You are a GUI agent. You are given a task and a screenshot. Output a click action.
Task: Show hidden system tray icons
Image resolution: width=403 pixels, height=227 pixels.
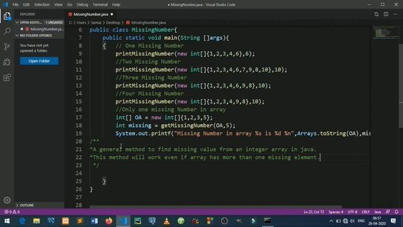(x=331, y=221)
